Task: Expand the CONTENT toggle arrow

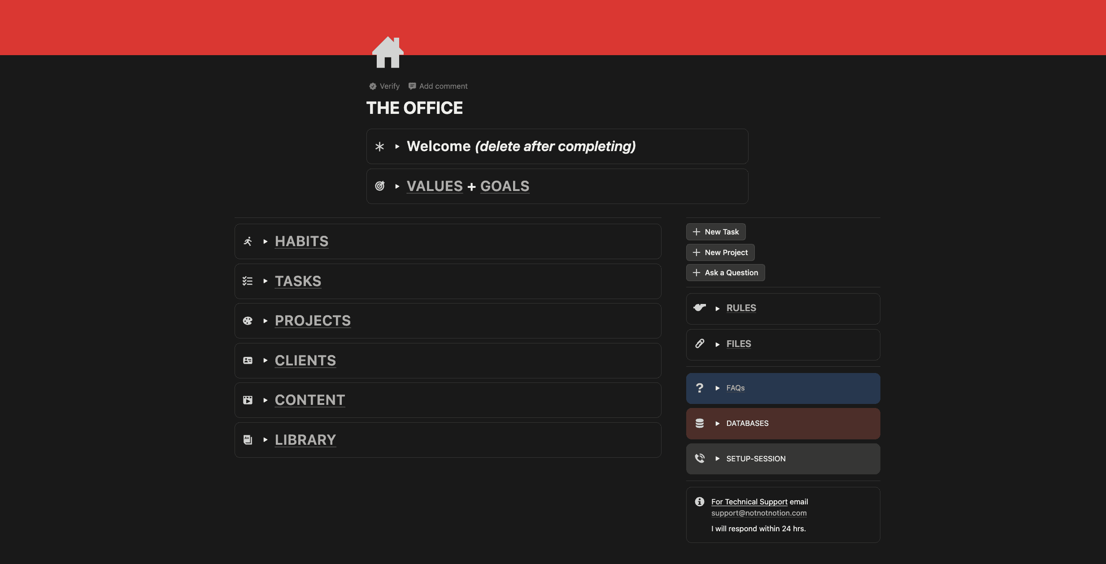Action: (x=266, y=400)
